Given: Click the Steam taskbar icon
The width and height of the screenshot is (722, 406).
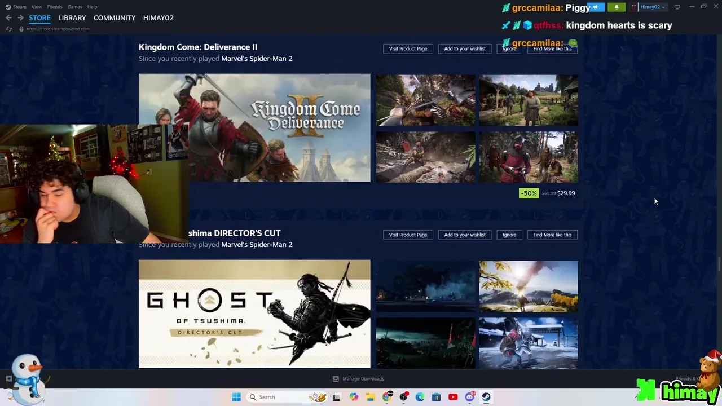Looking at the screenshot, I should click(x=486, y=397).
